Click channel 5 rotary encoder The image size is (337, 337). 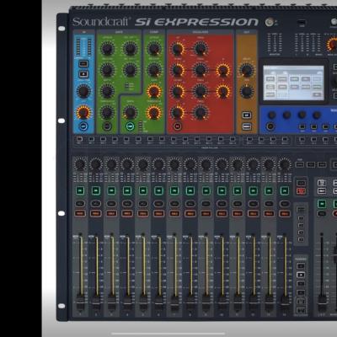(x=143, y=164)
